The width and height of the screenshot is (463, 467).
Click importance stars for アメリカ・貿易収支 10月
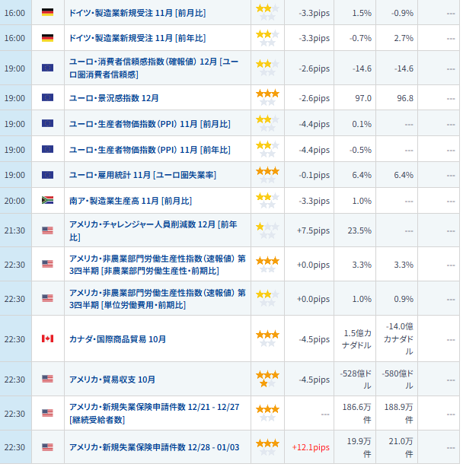click(267, 379)
